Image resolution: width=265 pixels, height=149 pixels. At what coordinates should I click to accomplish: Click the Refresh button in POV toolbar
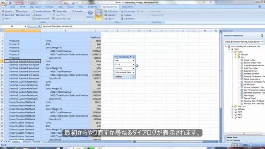(x=119, y=76)
